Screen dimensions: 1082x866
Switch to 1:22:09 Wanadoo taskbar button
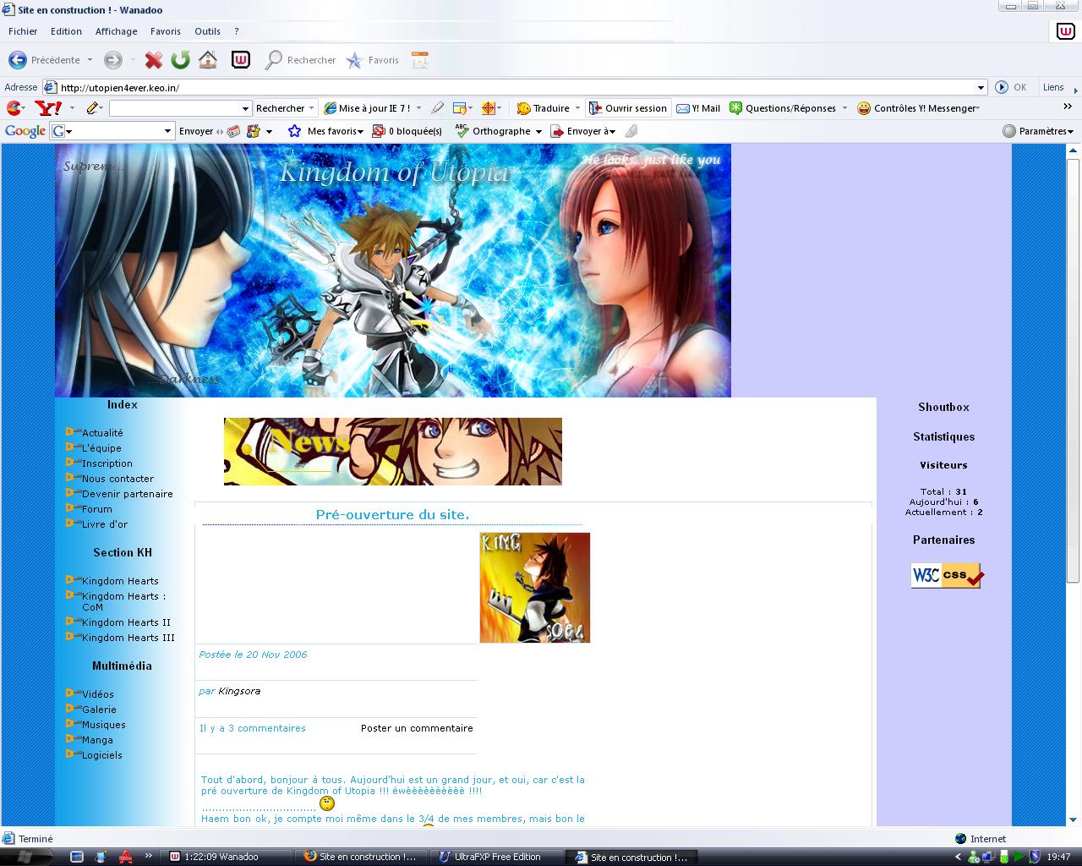[x=227, y=857]
